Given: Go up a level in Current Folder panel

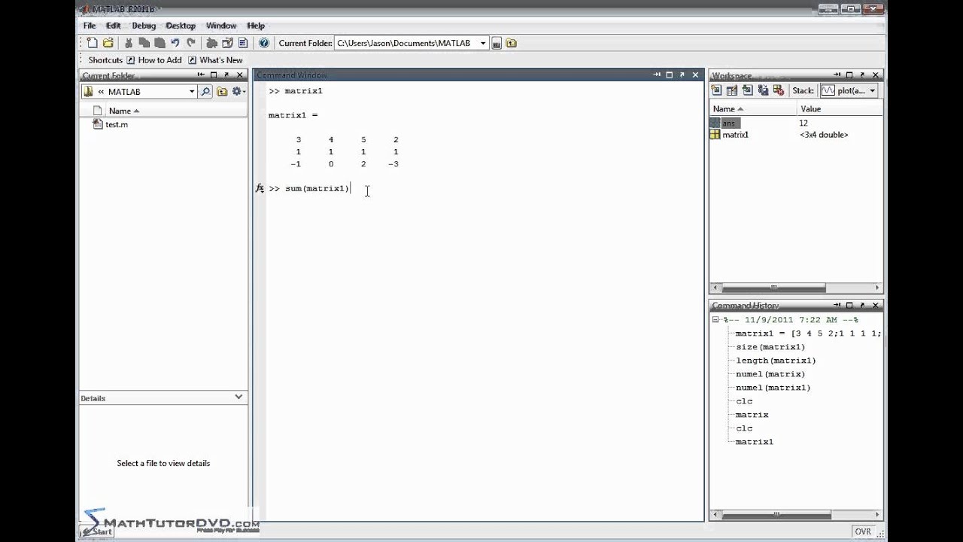Looking at the screenshot, I should coord(222,92).
